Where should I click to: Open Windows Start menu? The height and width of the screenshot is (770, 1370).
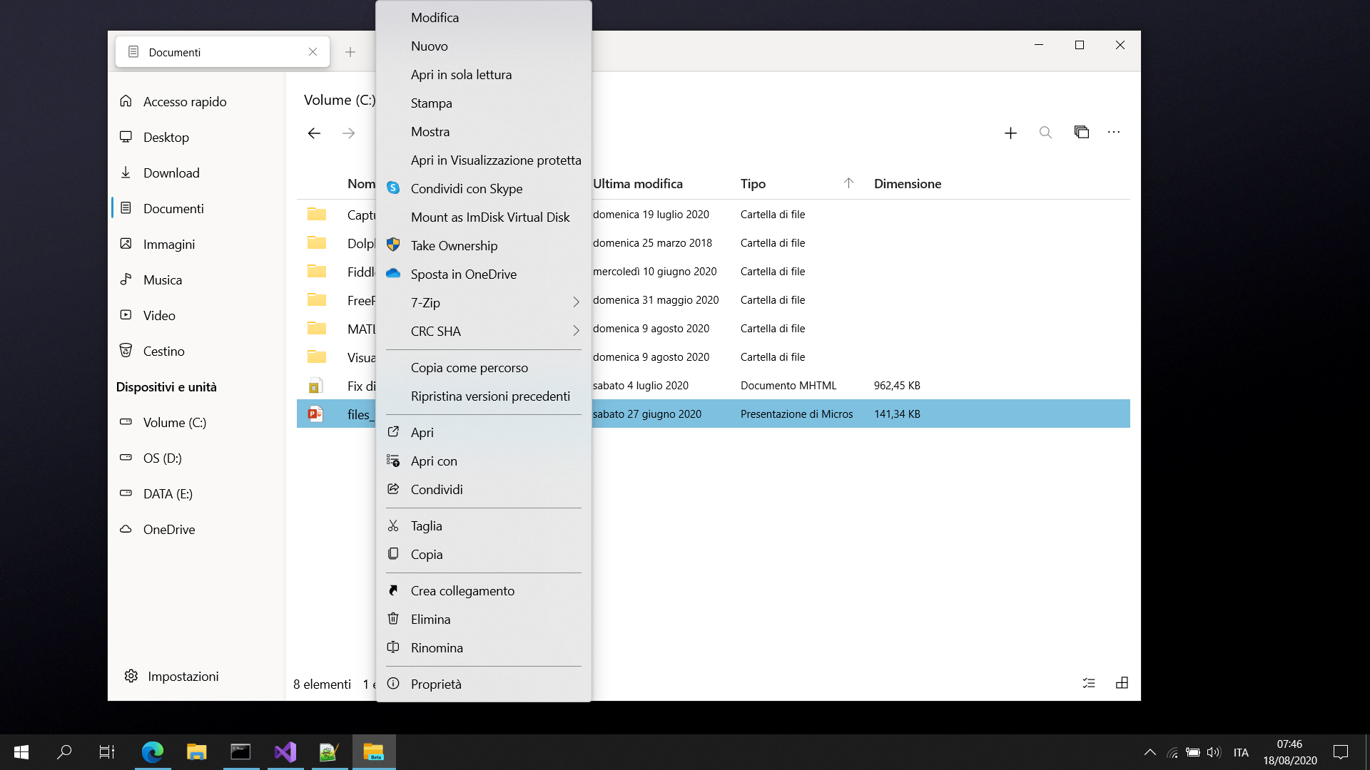pos(21,751)
